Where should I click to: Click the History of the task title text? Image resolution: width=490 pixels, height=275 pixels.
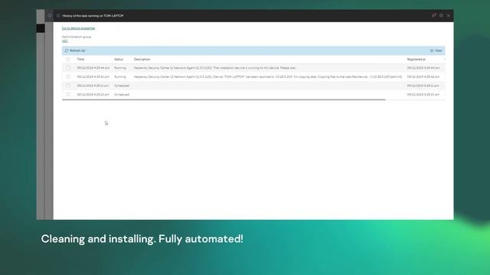[x=93, y=15]
